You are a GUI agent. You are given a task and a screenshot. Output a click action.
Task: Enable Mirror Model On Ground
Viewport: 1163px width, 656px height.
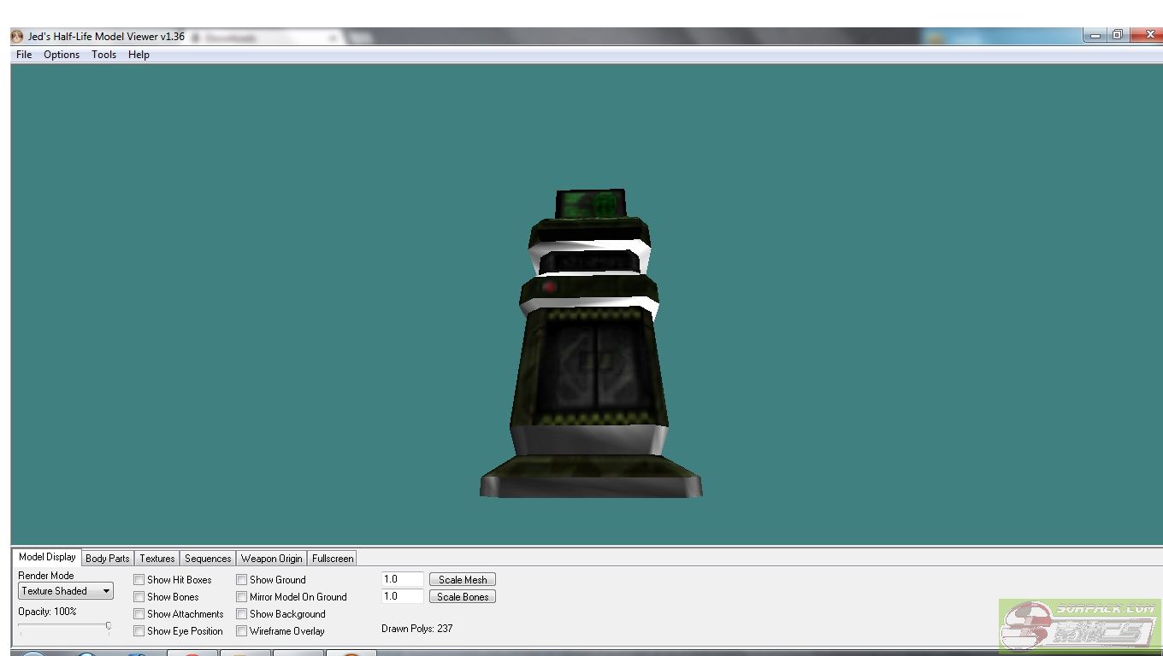pyautogui.click(x=241, y=597)
